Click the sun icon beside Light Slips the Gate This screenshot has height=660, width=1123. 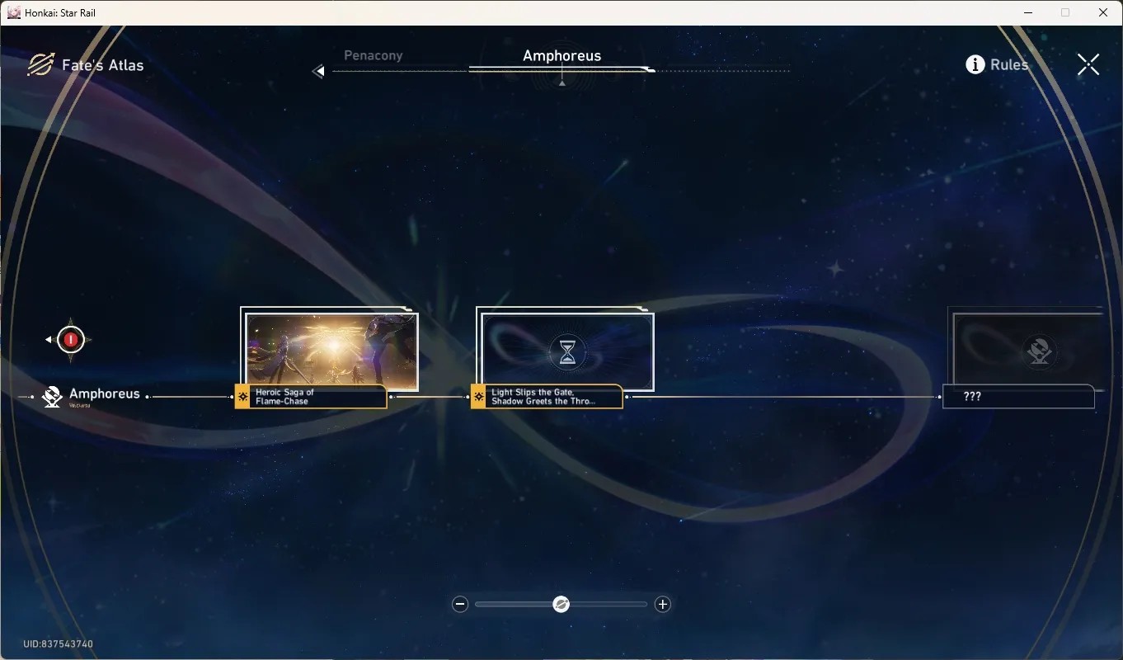(478, 397)
